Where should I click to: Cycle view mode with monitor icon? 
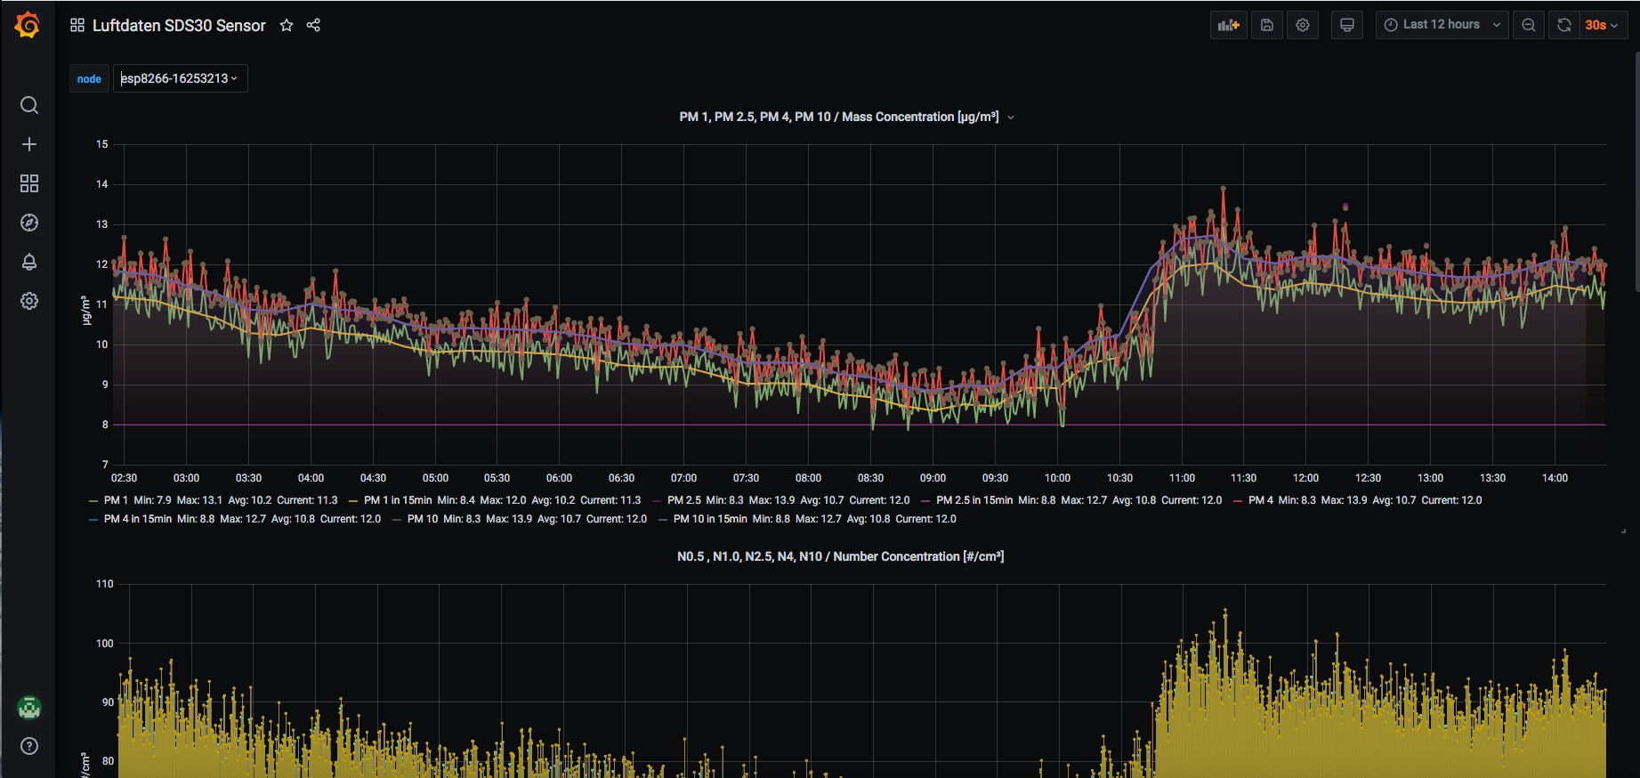click(1347, 25)
